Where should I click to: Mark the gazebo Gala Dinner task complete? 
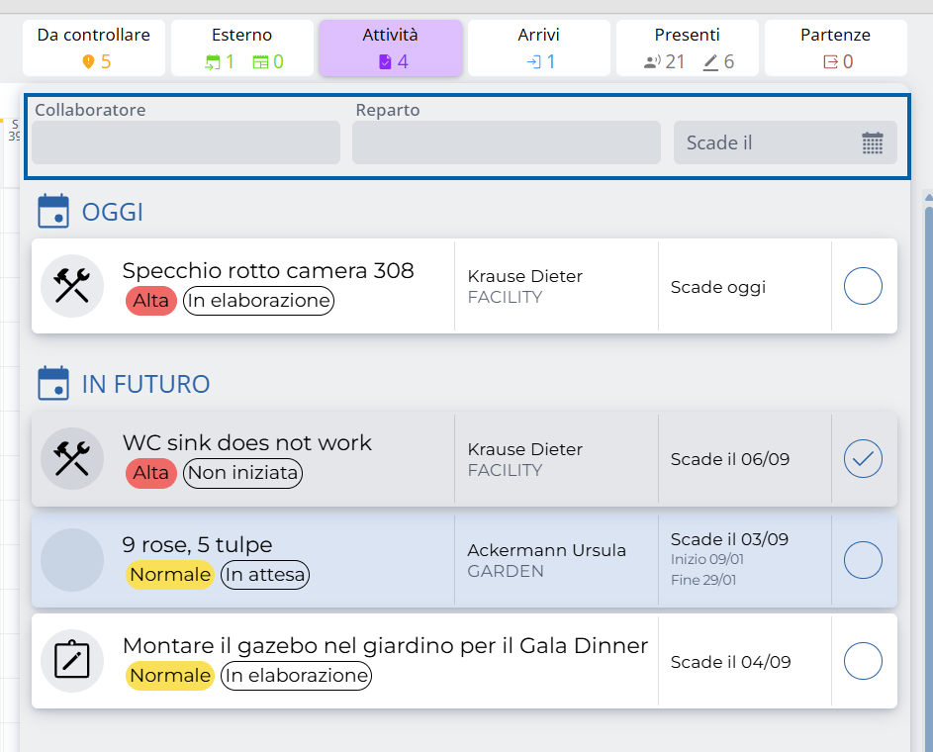tap(863, 661)
